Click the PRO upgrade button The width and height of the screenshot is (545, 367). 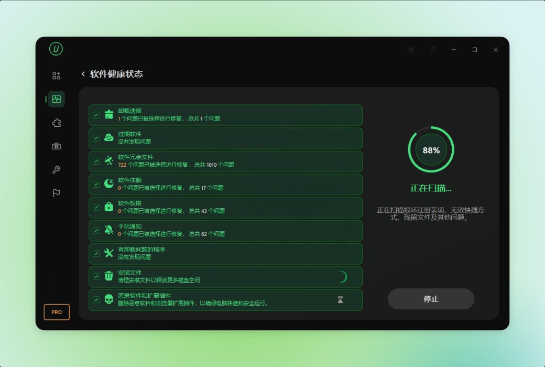57,312
